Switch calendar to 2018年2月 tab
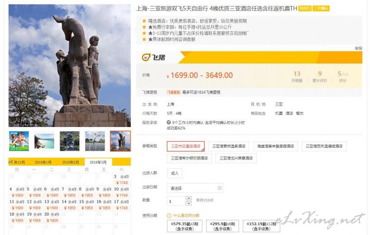Image resolution: width=370 pixels, height=235 pixels. (70, 162)
